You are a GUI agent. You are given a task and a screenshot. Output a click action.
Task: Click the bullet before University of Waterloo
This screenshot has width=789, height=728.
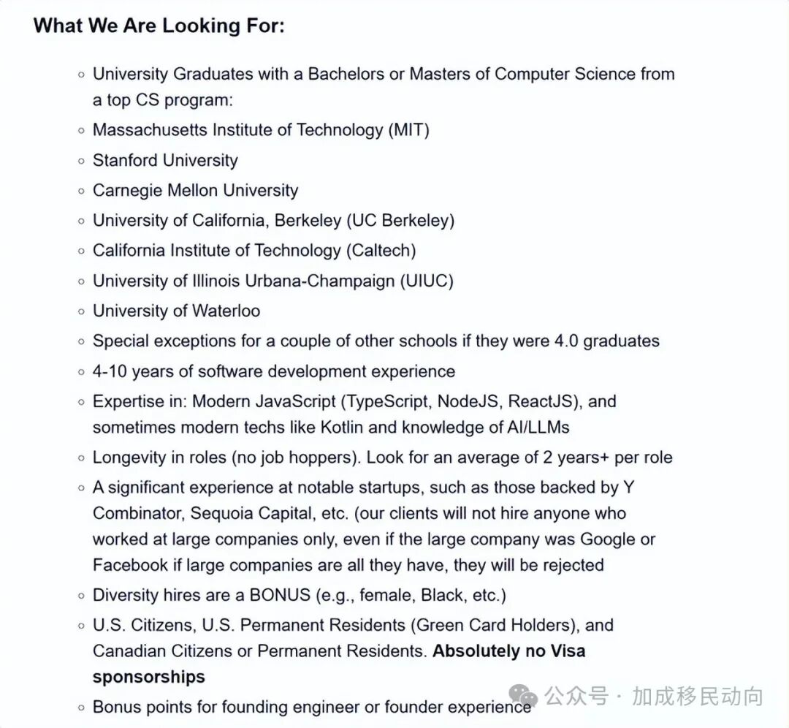coord(82,312)
